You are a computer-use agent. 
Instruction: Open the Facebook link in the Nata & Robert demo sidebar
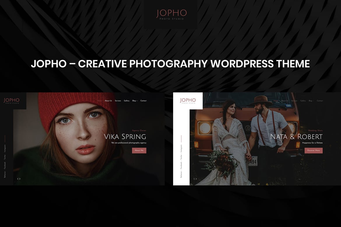181,166
